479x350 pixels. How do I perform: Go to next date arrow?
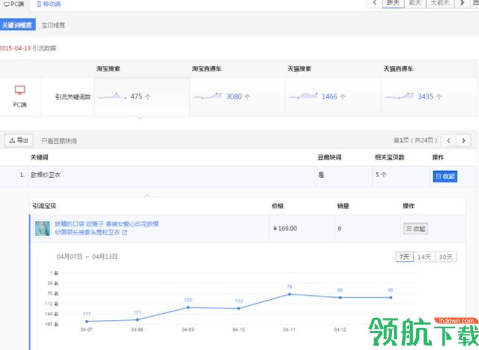462,3
